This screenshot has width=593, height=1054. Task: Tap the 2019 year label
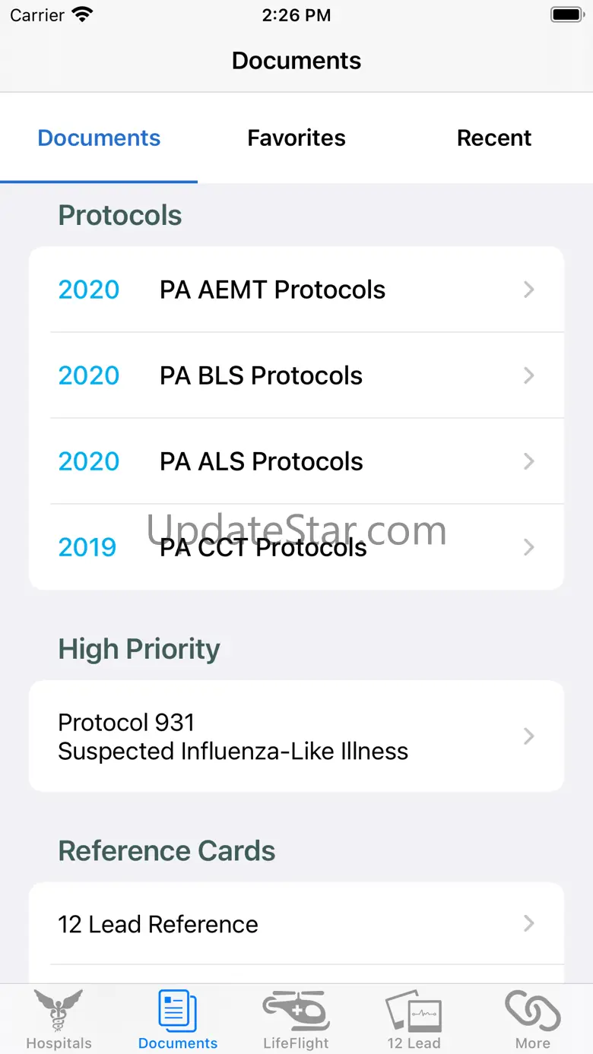87,547
